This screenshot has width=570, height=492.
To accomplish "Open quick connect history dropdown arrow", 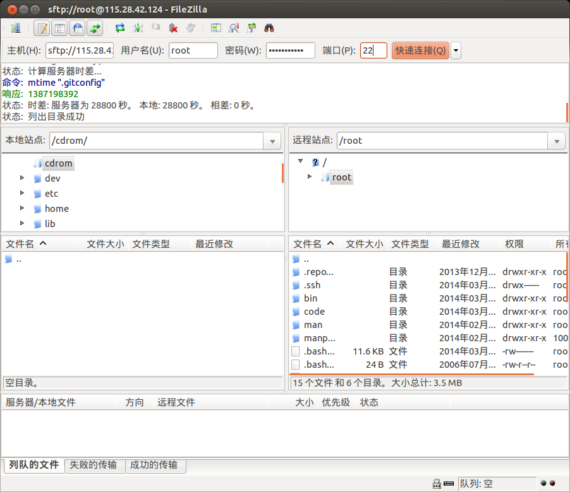I will pos(456,50).
